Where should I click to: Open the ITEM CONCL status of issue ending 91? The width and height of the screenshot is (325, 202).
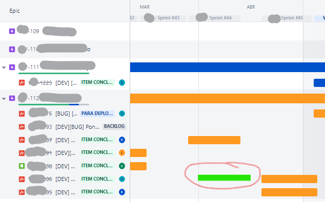click(97, 152)
